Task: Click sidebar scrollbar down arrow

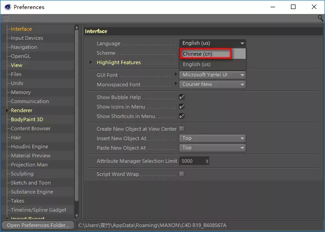Action: point(77,216)
